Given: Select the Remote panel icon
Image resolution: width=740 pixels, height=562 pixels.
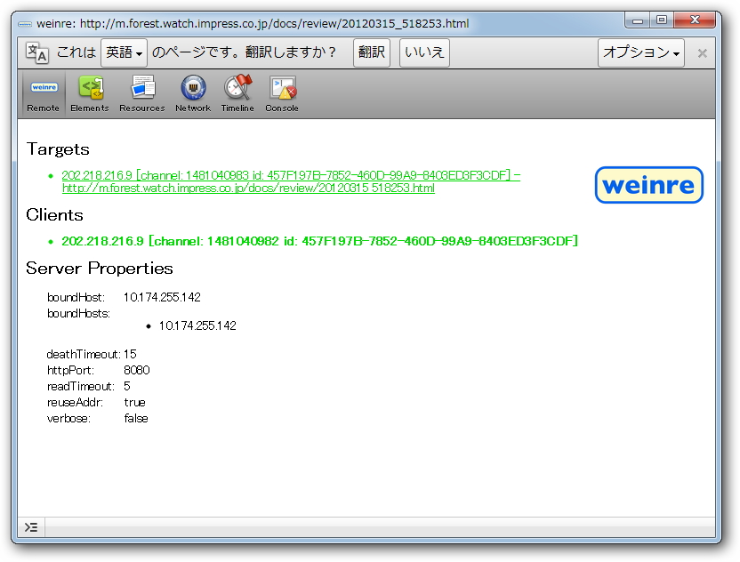Looking at the screenshot, I should point(43,92).
